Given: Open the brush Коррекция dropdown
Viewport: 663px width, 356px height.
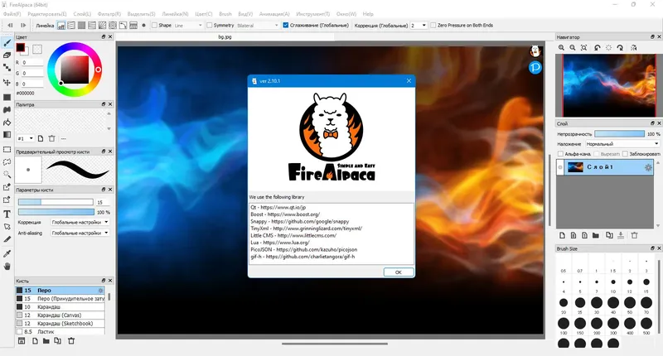Looking at the screenshot, I should point(80,222).
